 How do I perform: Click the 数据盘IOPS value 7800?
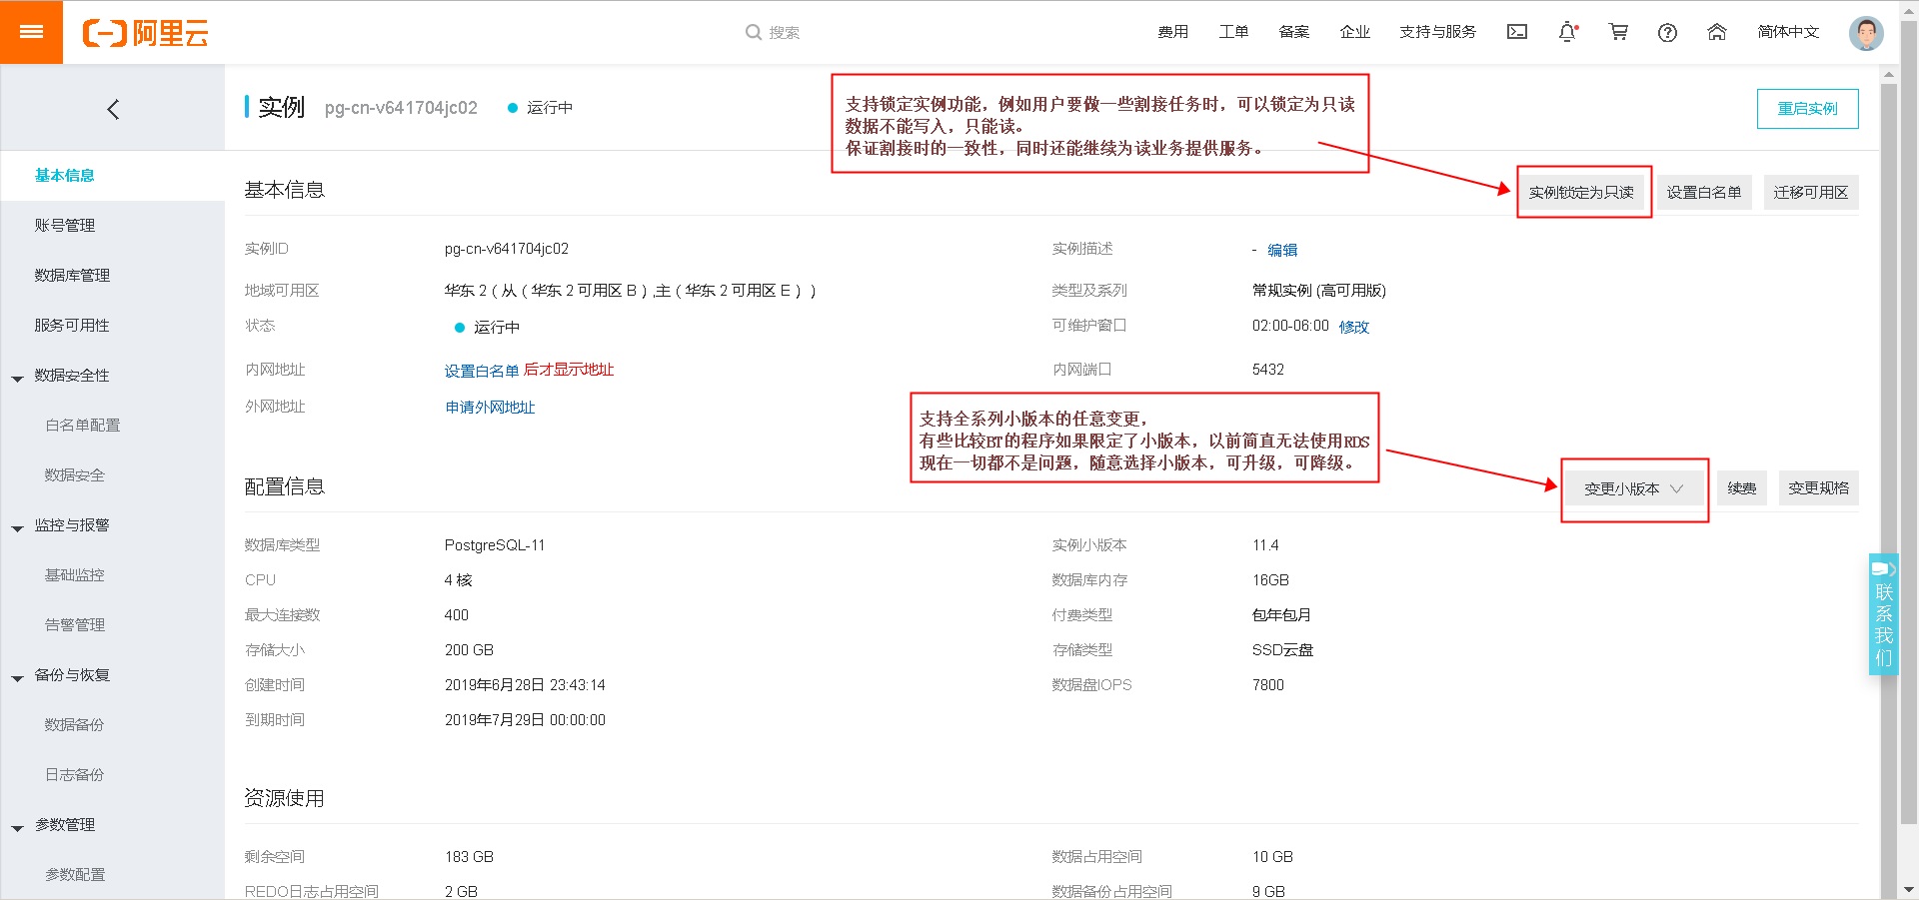click(1268, 685)
